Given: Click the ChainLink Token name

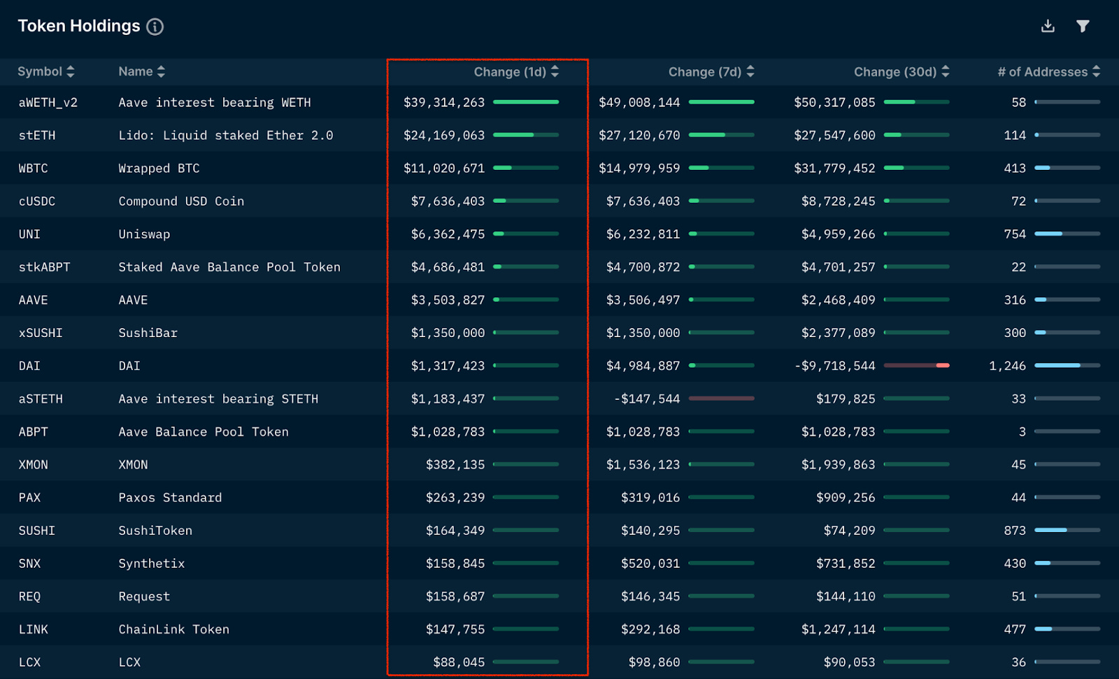Looking at the screenshot, I should click(174, 629).
